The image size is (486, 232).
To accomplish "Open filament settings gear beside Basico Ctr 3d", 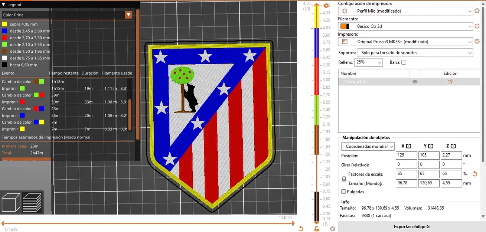I will point(477,26).
